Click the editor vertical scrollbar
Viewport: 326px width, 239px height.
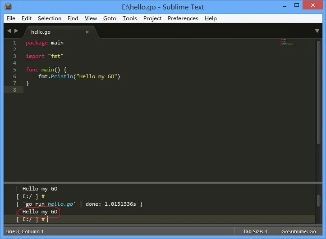318,92
